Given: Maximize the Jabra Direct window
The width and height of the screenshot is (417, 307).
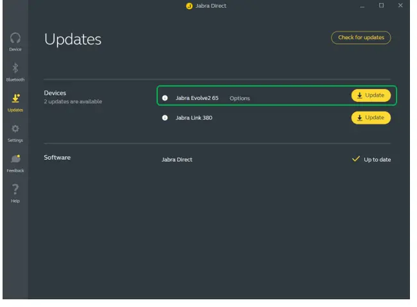Looking at the screenshot, I should (381, 6).
